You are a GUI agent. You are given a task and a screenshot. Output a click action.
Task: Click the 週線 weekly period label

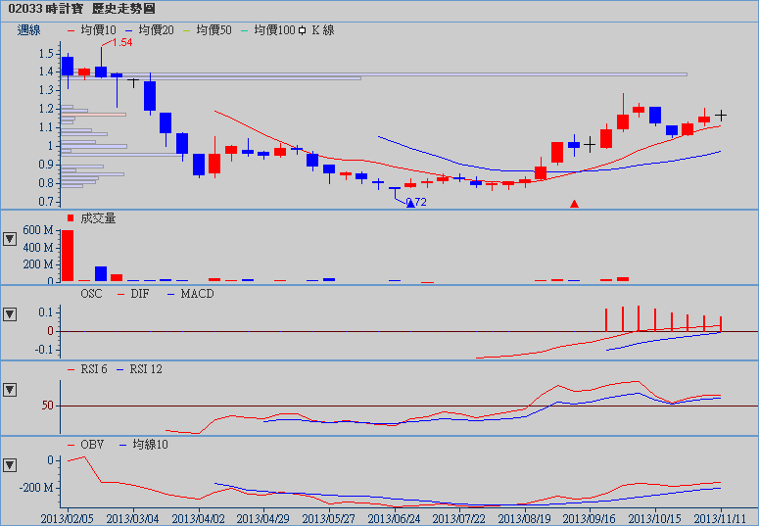point(29,30)
